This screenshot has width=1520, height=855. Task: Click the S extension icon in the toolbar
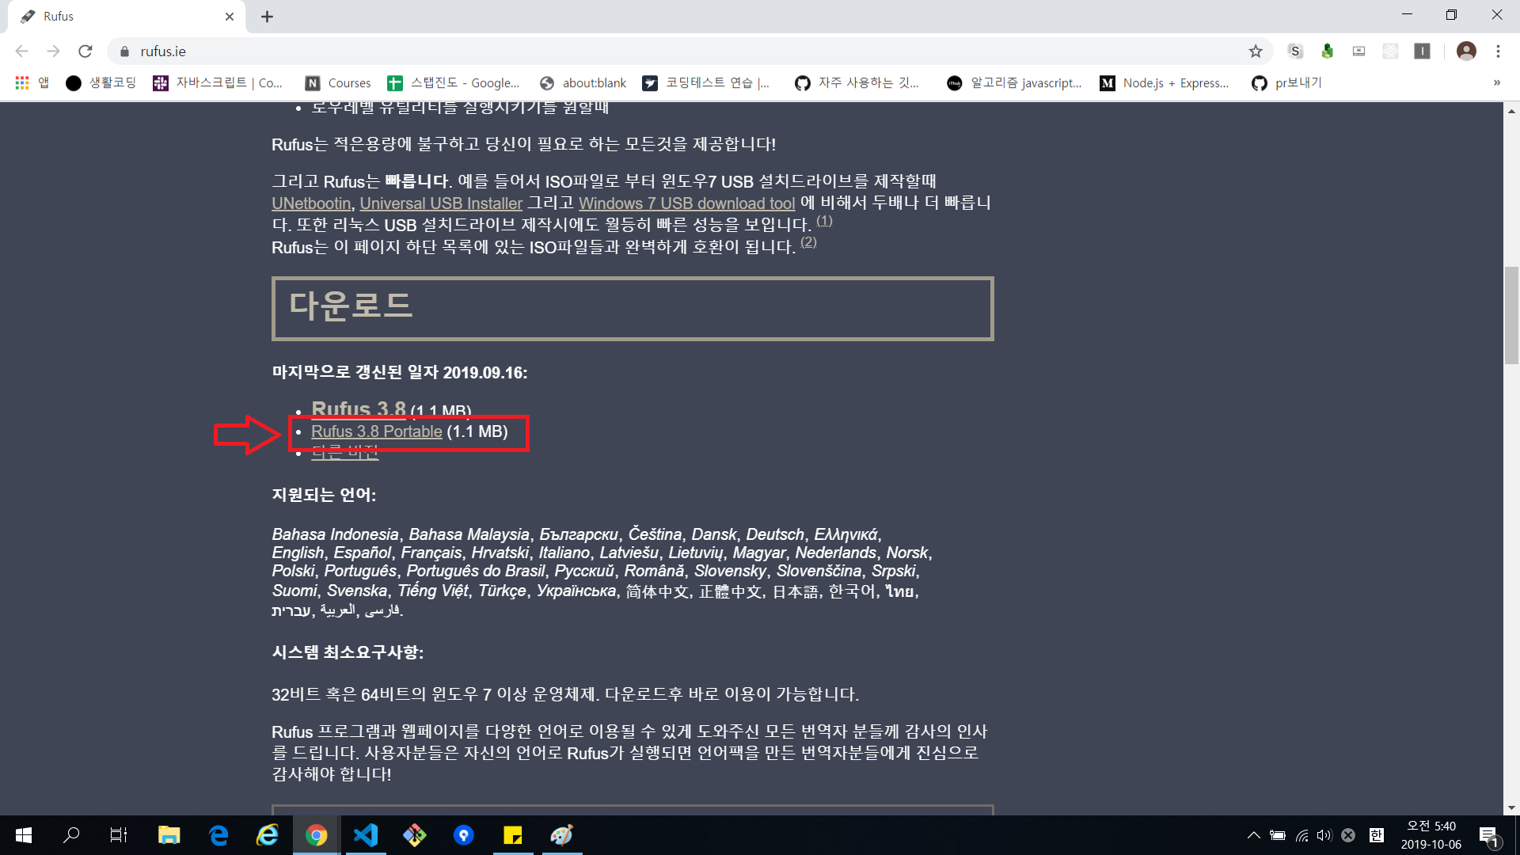pos(1295,51)
